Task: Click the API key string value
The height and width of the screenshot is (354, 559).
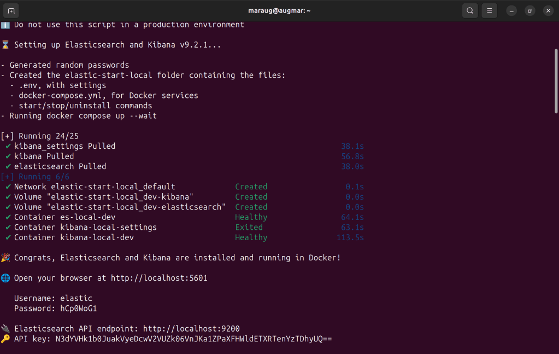Action: coord(193,339)
